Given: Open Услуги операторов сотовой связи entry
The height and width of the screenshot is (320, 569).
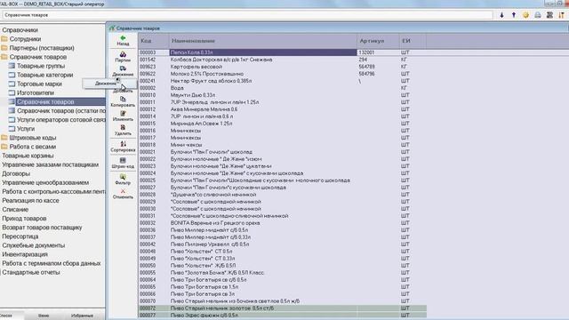Looking at the screenshot, I should click(61, 120).
